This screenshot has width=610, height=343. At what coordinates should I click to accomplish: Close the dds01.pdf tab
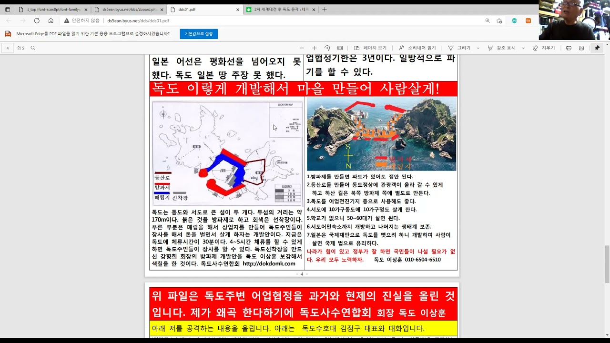tap(237, 10)
